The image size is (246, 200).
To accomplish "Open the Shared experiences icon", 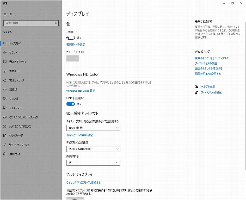I will 5,126.
